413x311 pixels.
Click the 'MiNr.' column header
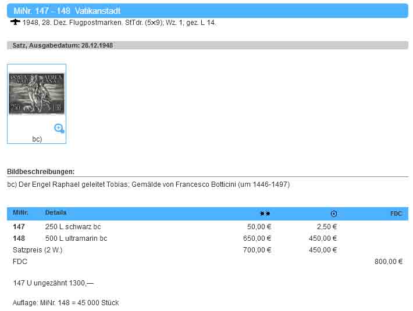(x=20, y=213)
